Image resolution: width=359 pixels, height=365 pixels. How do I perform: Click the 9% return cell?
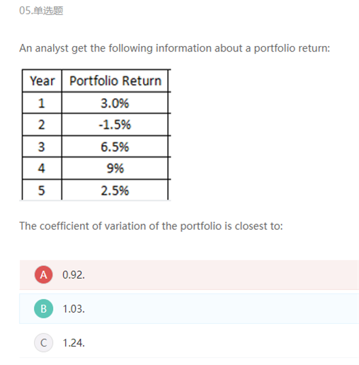tap(115, 168)
